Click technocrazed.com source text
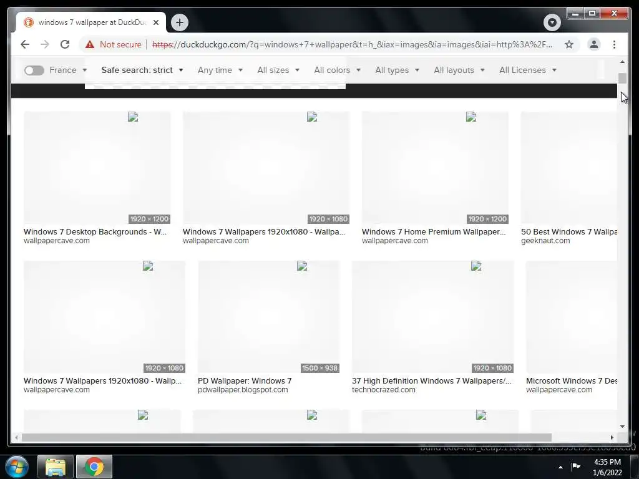The height and width of the screenshot is (479, 639). pyautogui.click(x=384, y=390)
